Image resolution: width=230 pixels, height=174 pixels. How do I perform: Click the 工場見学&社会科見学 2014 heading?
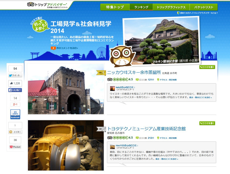click(81, 27)
